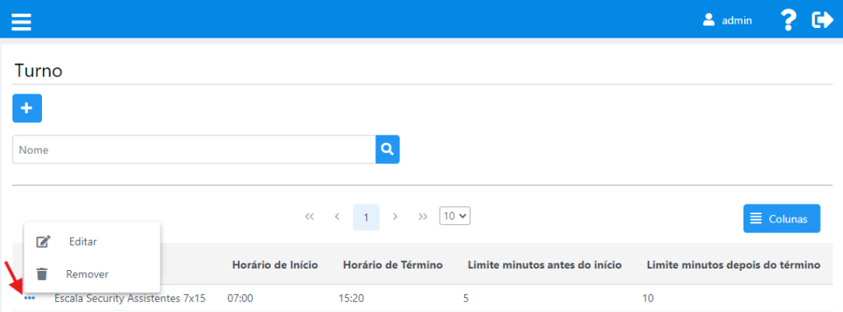The width and height of the screenshot is (843, 312).
Task: Go to last page with double-right arrows
Action: [423, 217]
